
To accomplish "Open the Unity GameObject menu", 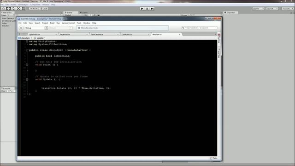I will [23, 5].
